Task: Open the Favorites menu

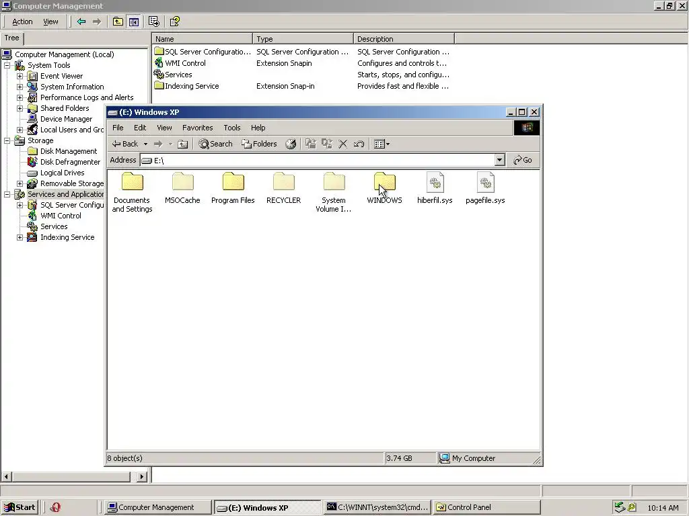Action: click(197, 128)
